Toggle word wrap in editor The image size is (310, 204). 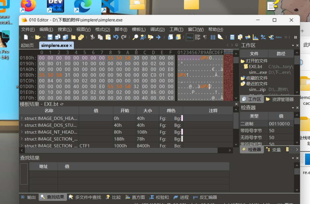197,37
